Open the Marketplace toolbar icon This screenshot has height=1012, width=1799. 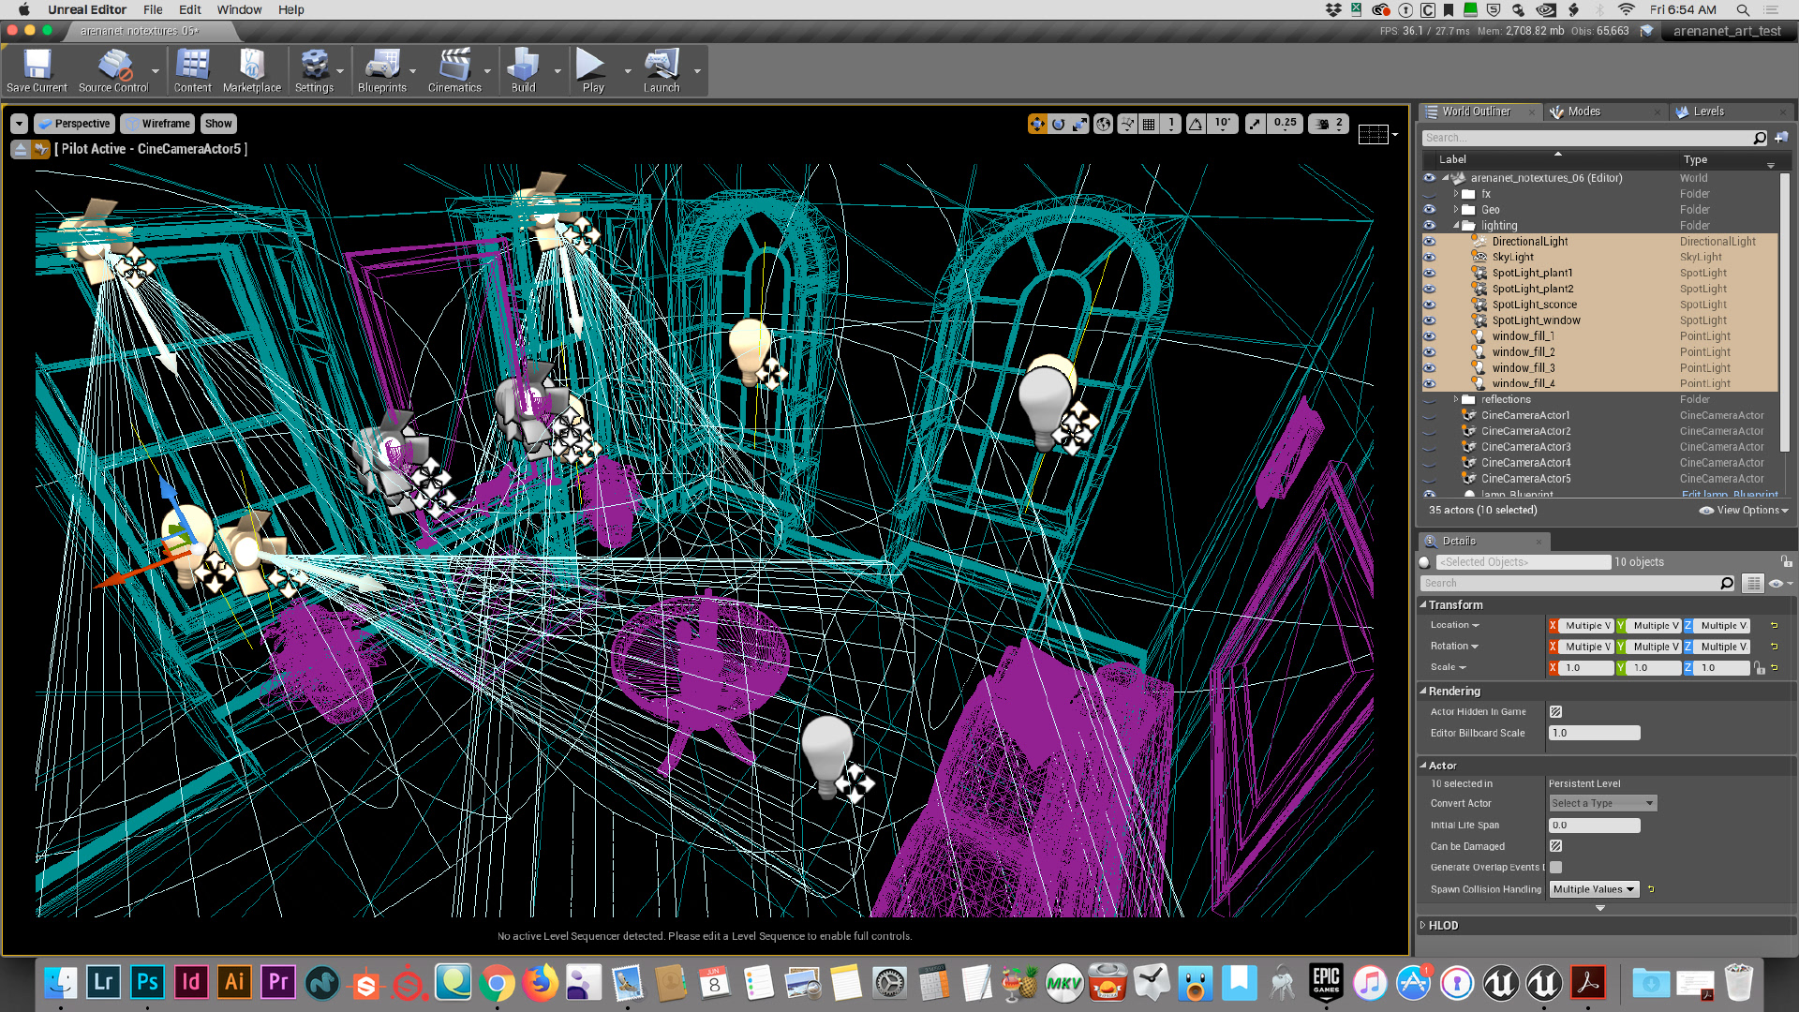(x=251, y=66)
